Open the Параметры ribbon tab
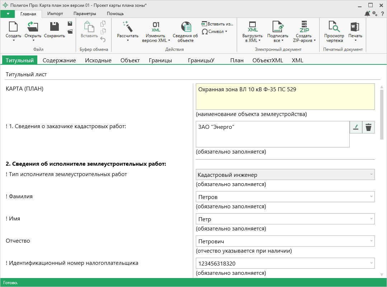This screenshot has width=387, height=287. (x=85, y=14)
